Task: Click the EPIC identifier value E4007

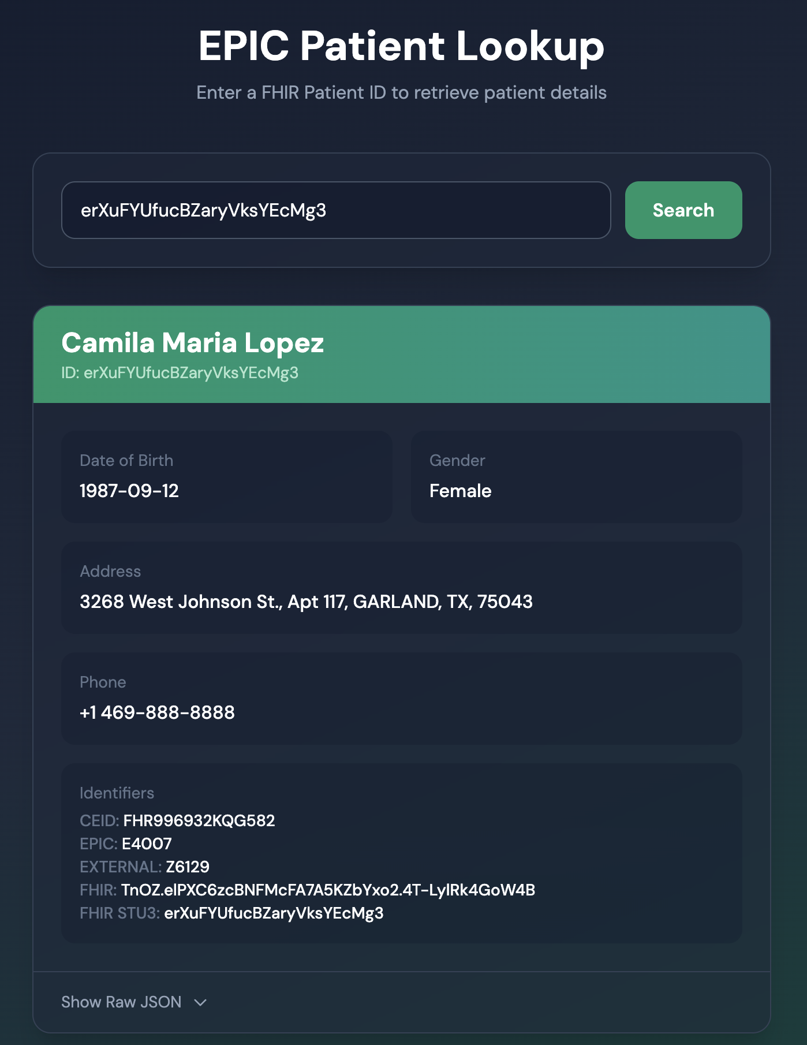Action: (147, 844)
